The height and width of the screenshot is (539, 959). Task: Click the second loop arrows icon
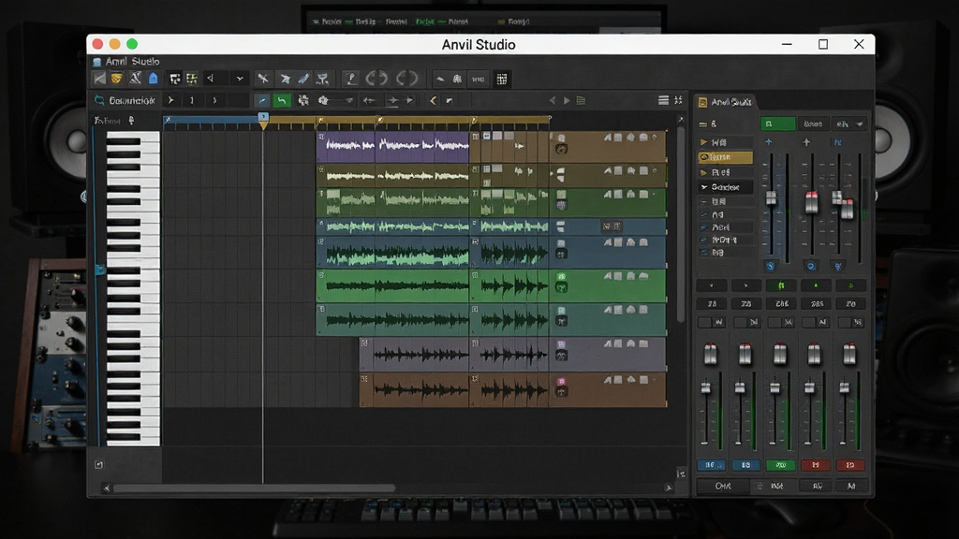(406, 79)
